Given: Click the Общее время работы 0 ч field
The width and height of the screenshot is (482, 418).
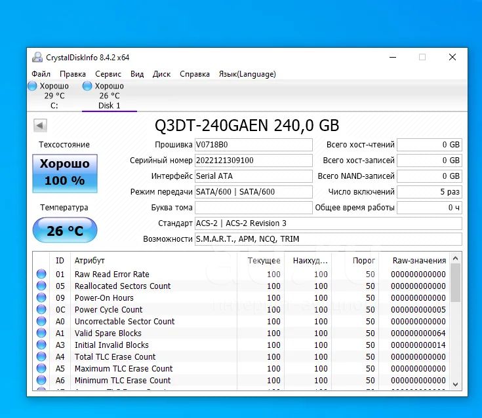Looking at the screenshot, I should click(430, 207).
